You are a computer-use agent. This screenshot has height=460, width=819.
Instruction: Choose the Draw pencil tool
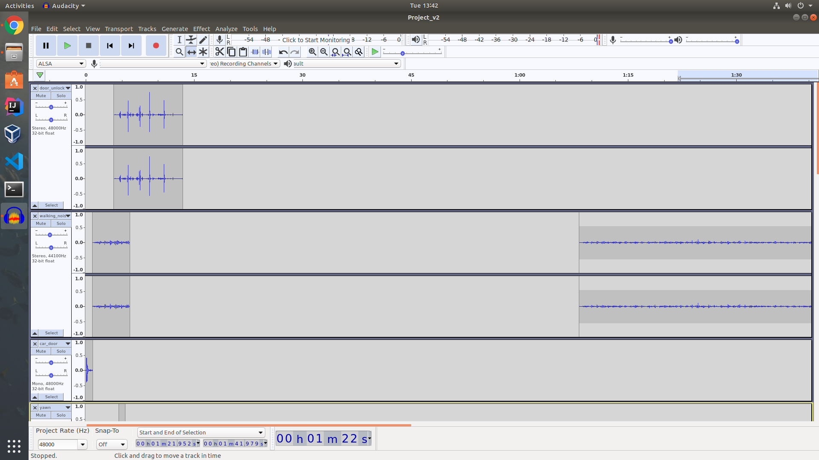203,40
